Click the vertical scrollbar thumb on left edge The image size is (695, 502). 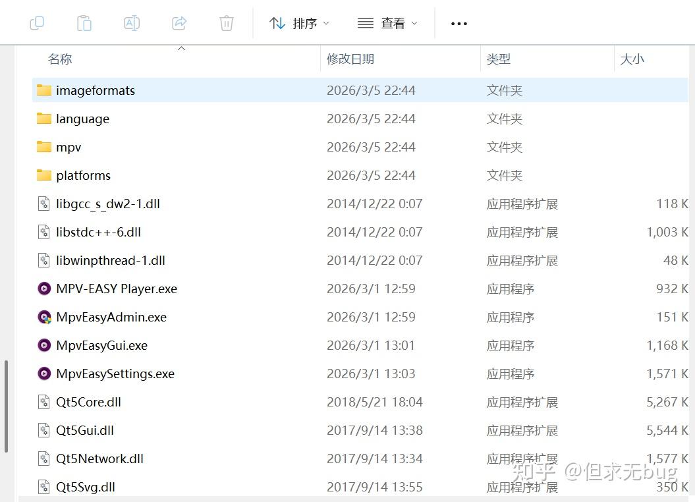point(6,406)
